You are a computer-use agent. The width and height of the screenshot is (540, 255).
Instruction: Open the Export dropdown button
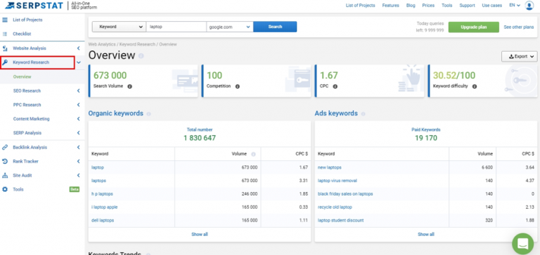[x=520, y=57]
